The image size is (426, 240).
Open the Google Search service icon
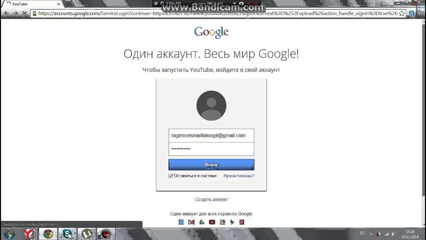pos(181,222)
